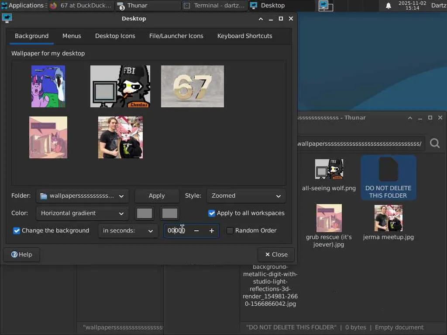Click the metallic-digit render jpg filename in Thunar

pos(270,285)
